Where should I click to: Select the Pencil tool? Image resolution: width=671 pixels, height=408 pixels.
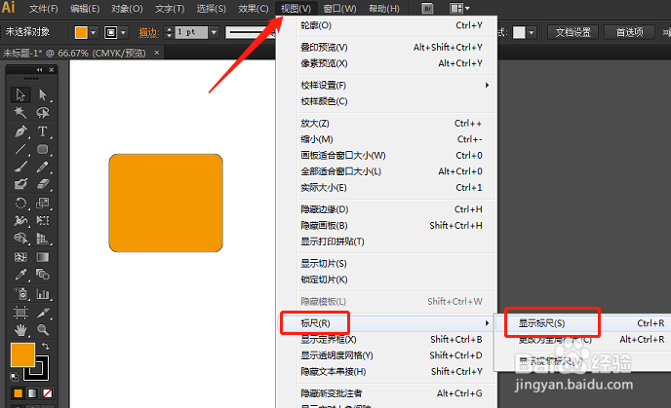[42, 167]
